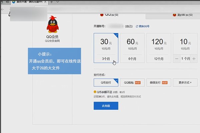Open the QQ会员官网 link

(x=52, y=41)
